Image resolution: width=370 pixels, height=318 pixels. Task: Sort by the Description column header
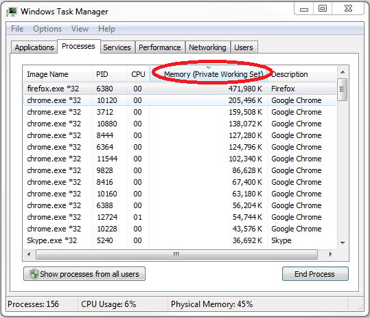point(302,74)
